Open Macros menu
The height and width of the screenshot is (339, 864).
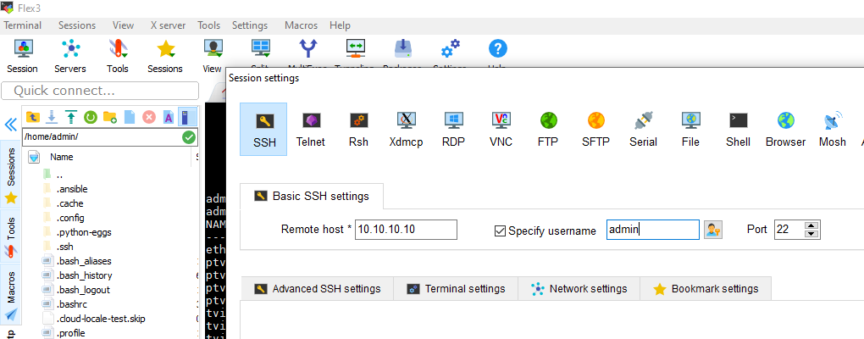pos(301,25)
